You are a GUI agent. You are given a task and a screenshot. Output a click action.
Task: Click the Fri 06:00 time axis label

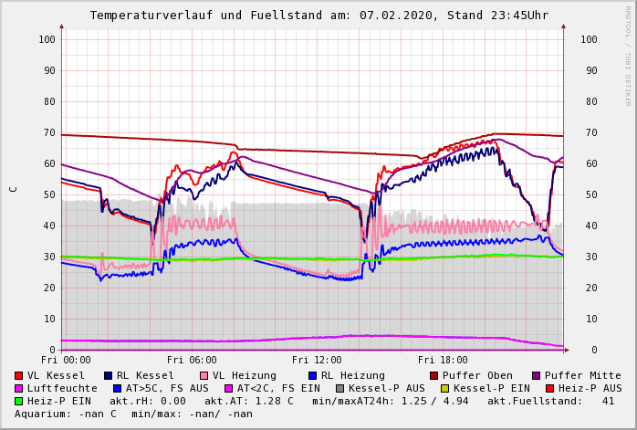192,360
